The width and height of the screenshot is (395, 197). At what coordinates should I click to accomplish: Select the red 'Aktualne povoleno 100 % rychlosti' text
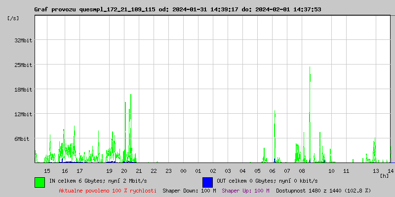coord(108,191)
